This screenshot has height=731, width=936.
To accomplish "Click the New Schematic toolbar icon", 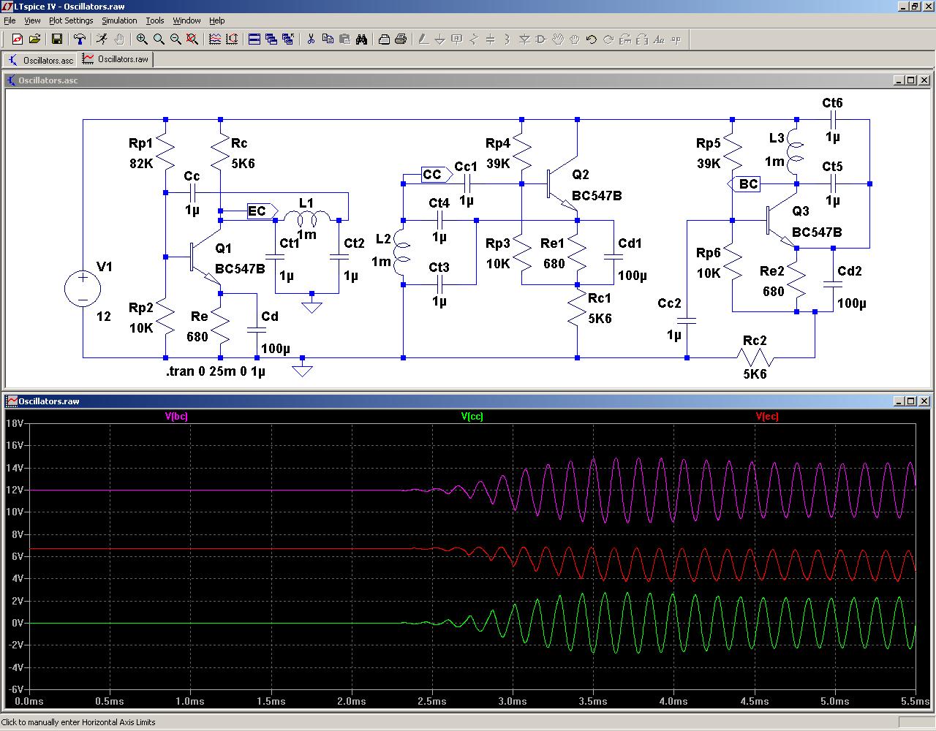I will click(x=18, y=39).
